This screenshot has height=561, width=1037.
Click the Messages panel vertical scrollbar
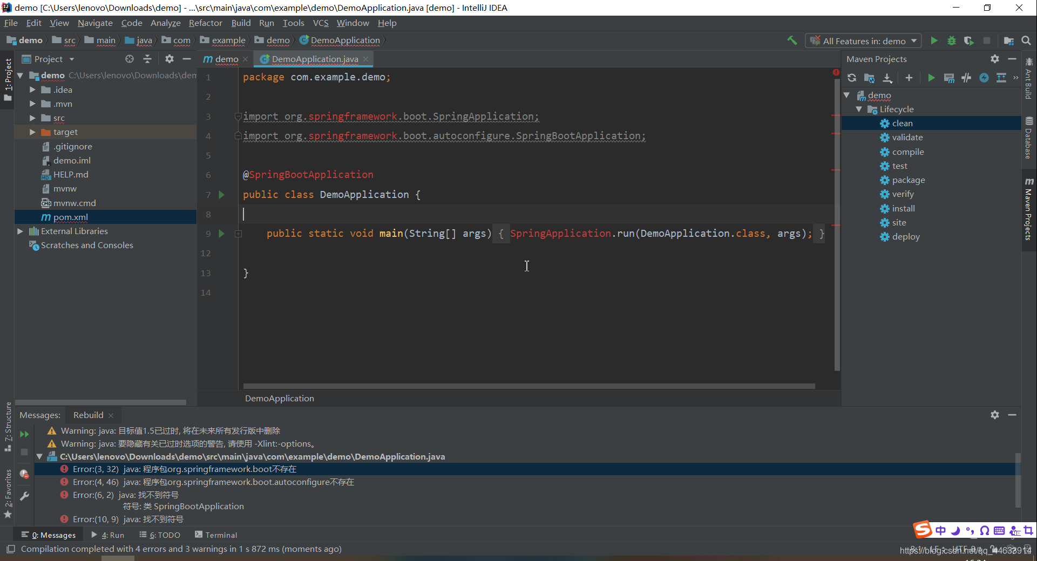tap(1018, 480)
